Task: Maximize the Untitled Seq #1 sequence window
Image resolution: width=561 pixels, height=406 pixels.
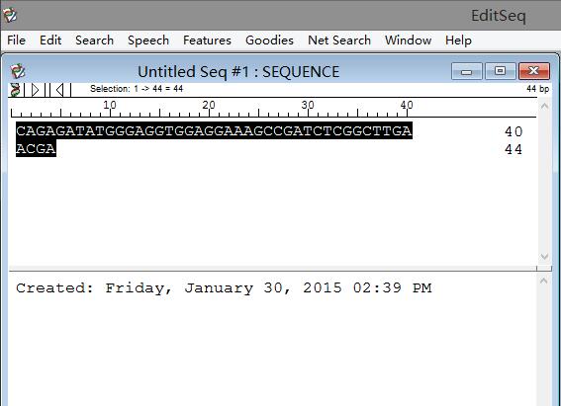Action: 500,71
